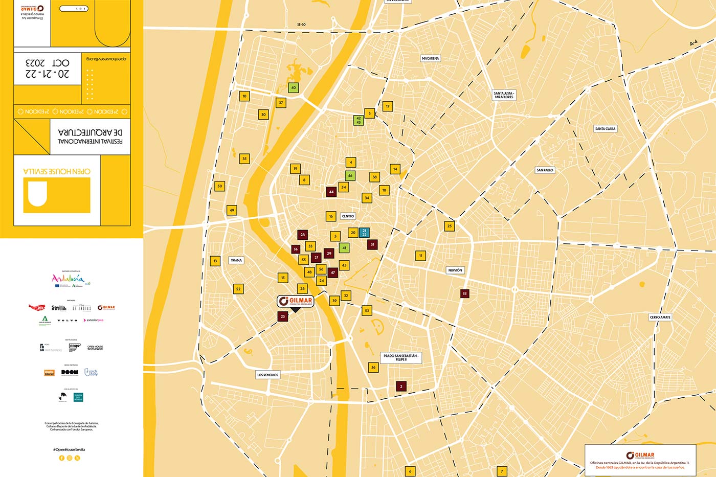Image resolution: width=716 pixels, height=477 pixels.
Task: Click the X (Twitter) icon under #OpenHouseSevilla
Action: point(77,458)
